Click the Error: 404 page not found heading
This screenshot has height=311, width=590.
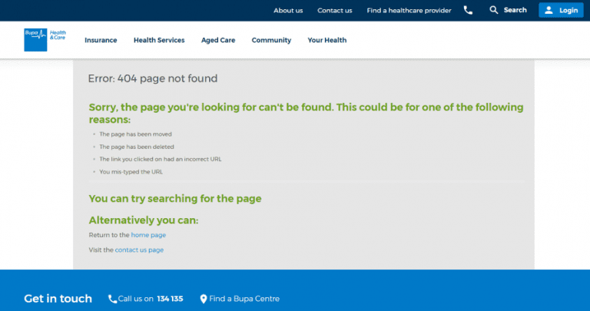coord(153,78)
